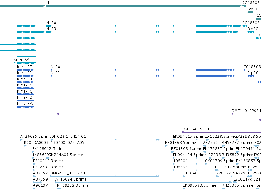The height and width of the screenshot is (190, 261).
Task: Select EST EK094115.5prime
Action: coord(190,137)
